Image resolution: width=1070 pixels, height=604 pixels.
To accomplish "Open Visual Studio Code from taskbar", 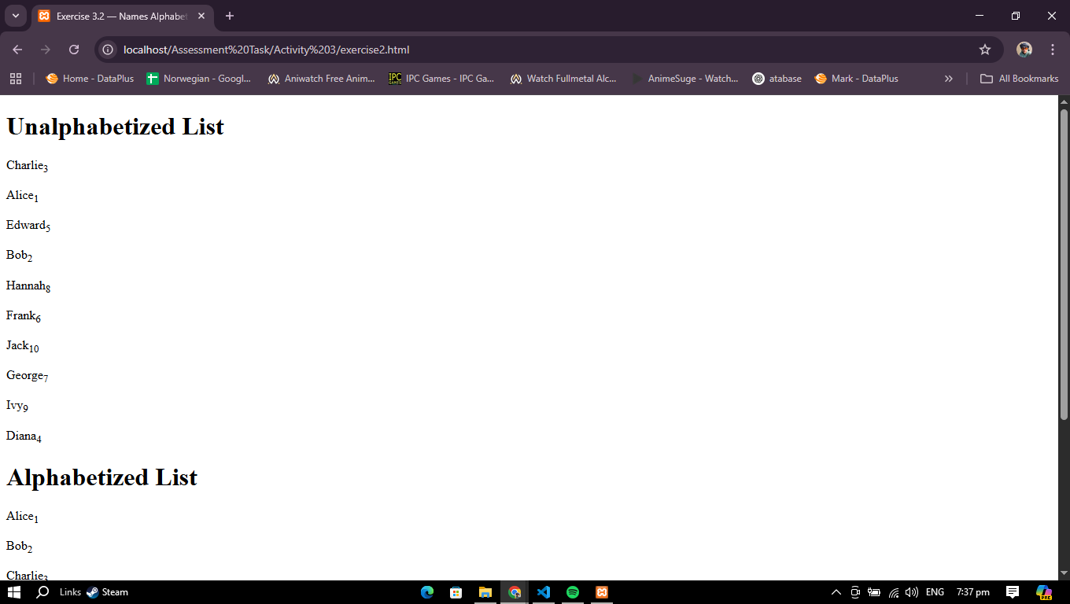I will click(544, 592).
